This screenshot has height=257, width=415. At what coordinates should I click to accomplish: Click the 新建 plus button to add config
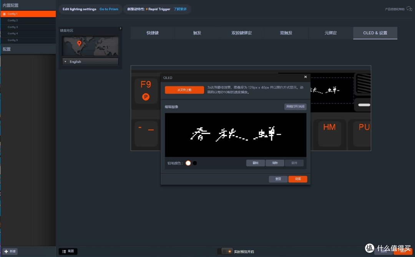click(x=10, y=251)
